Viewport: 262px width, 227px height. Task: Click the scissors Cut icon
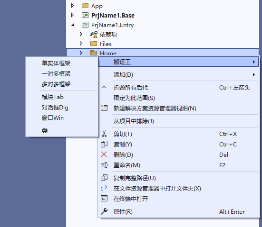click(104, 134)
